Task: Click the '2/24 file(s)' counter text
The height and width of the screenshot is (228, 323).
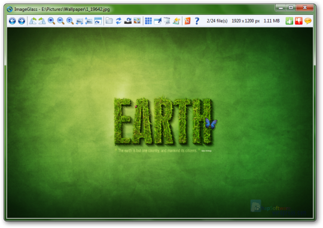Action: pos(217,21)
